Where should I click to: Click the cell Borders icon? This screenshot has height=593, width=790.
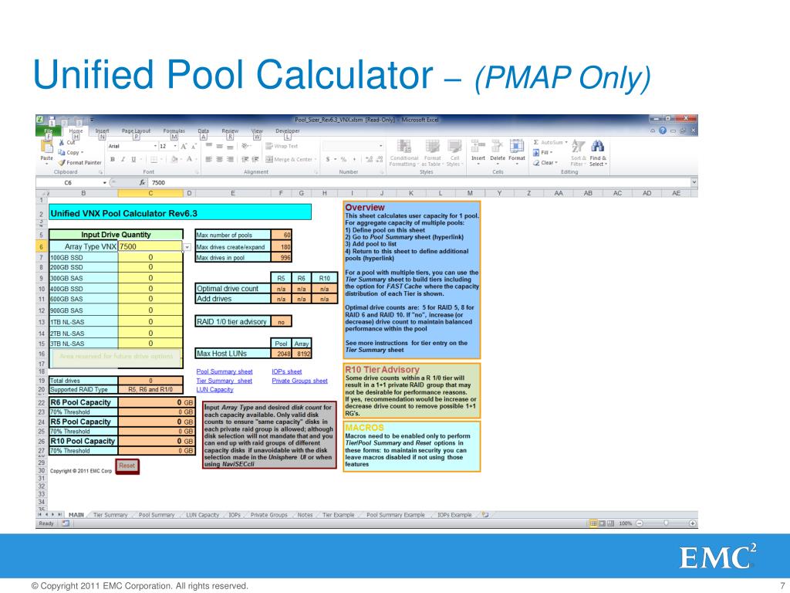point(154,159)
